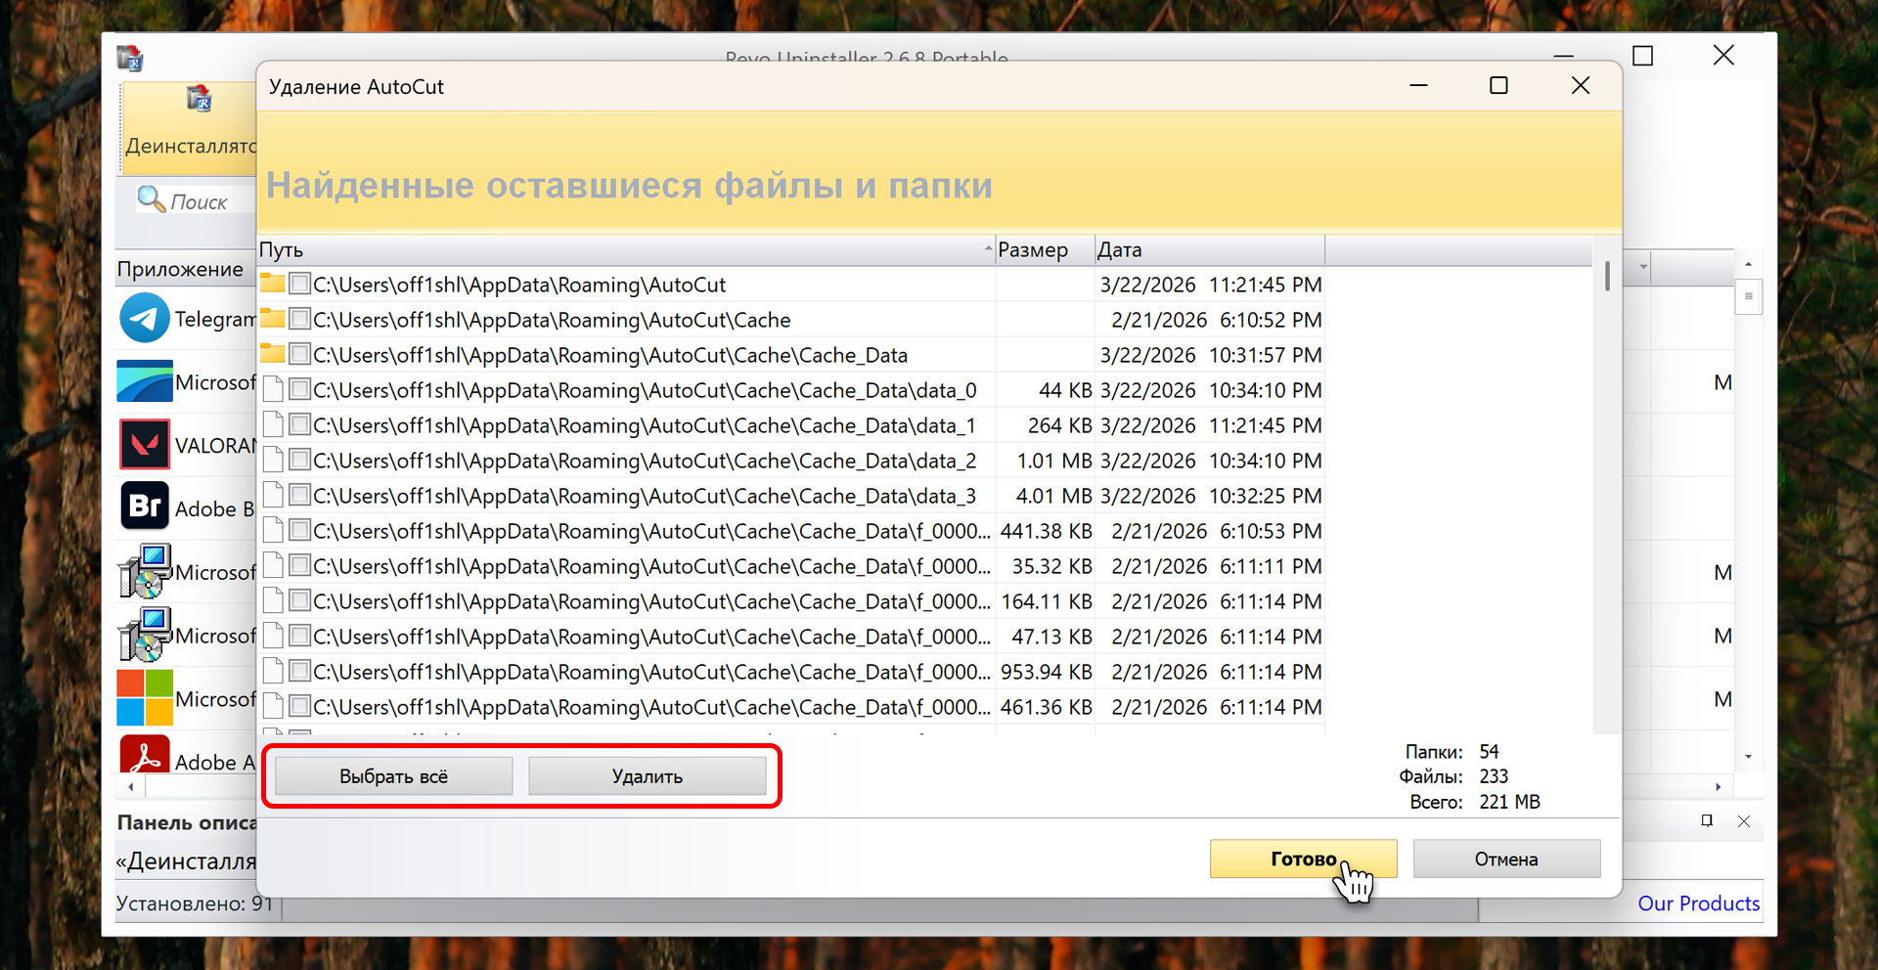This screenshot has width=1878, height=970.
Task: Click the Удалить button
Action: 647,776
